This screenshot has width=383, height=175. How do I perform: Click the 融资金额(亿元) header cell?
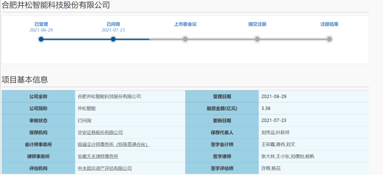(x=222, y=108)
